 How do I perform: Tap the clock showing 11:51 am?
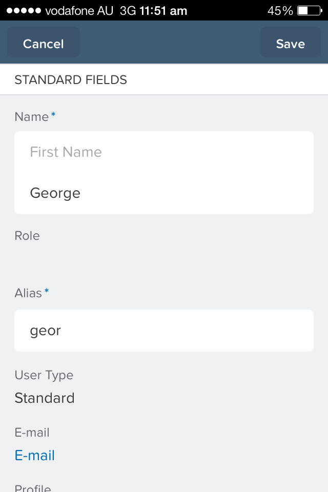pos(163,10)
